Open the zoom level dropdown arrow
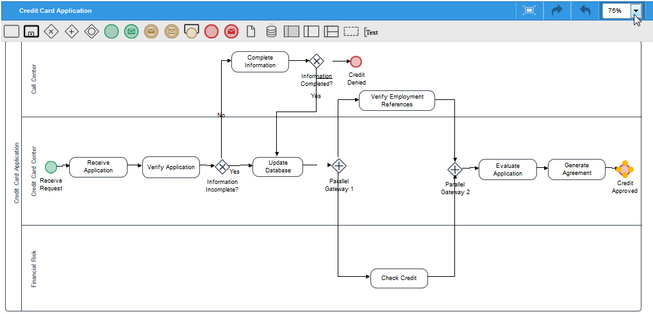 (636, 11)
